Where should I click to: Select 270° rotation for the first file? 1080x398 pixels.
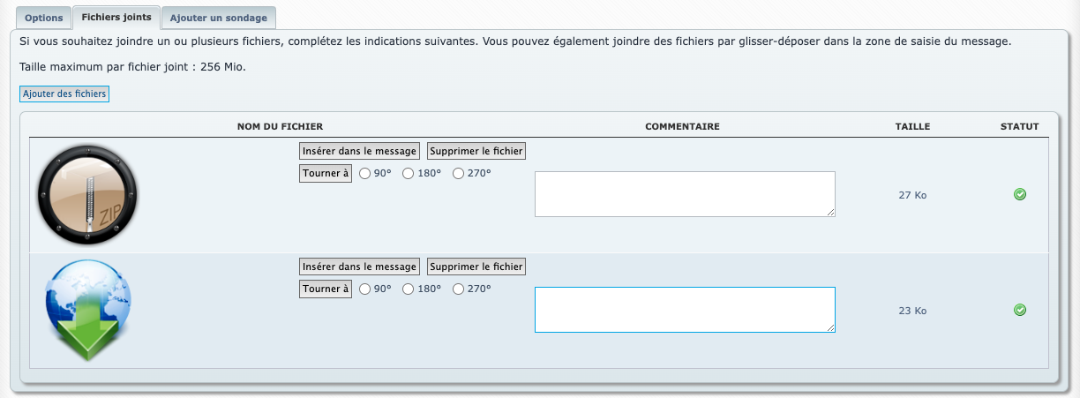point(458,174)
